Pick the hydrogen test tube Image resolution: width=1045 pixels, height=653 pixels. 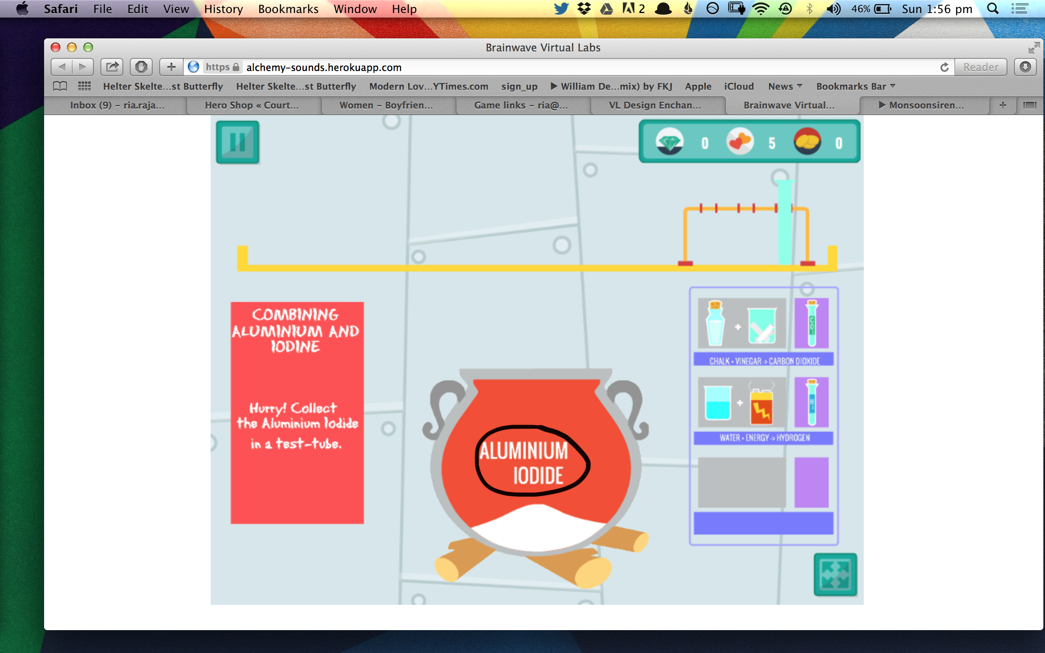pos(812,402)
